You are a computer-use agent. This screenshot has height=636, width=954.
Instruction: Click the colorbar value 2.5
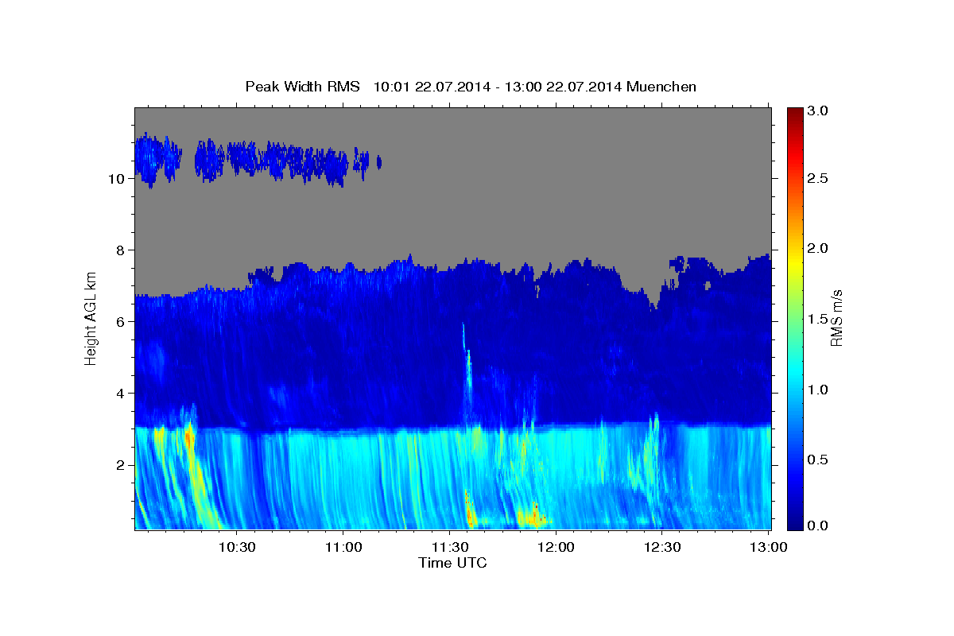(x=819, y=179)
